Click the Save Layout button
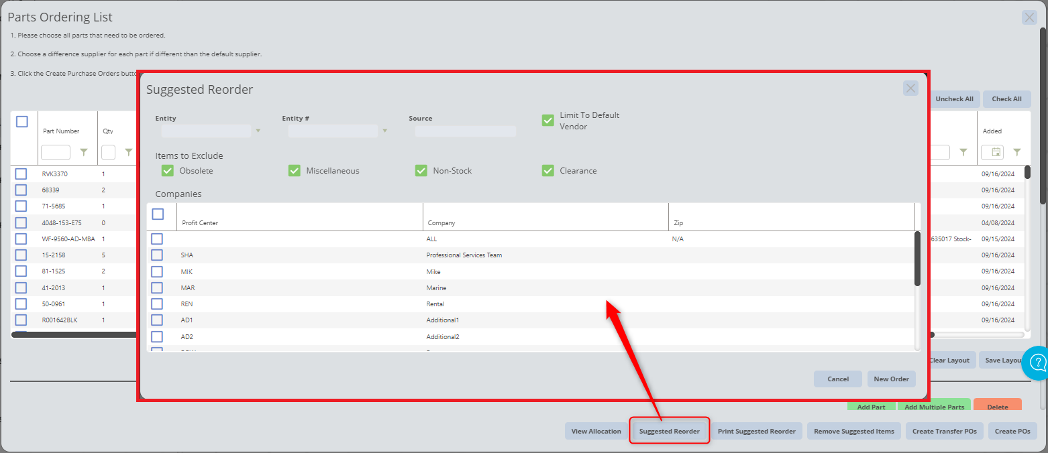The height and width of the screenshot is (453, 1048). click(1002, 361)
